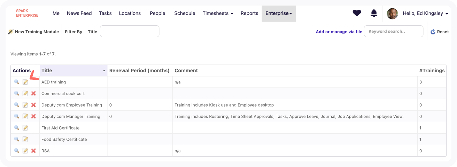Click the heart icon in header

point(357,13)
